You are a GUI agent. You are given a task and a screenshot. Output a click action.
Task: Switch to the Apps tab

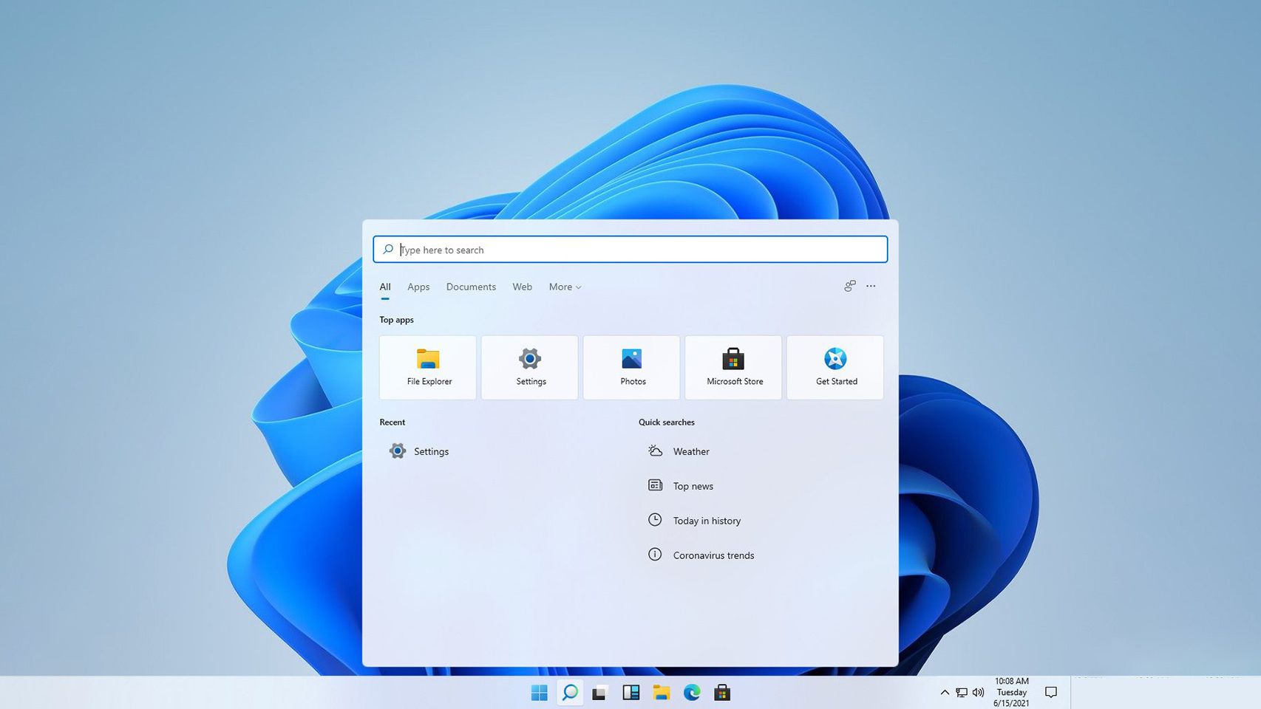click(418, 287)
